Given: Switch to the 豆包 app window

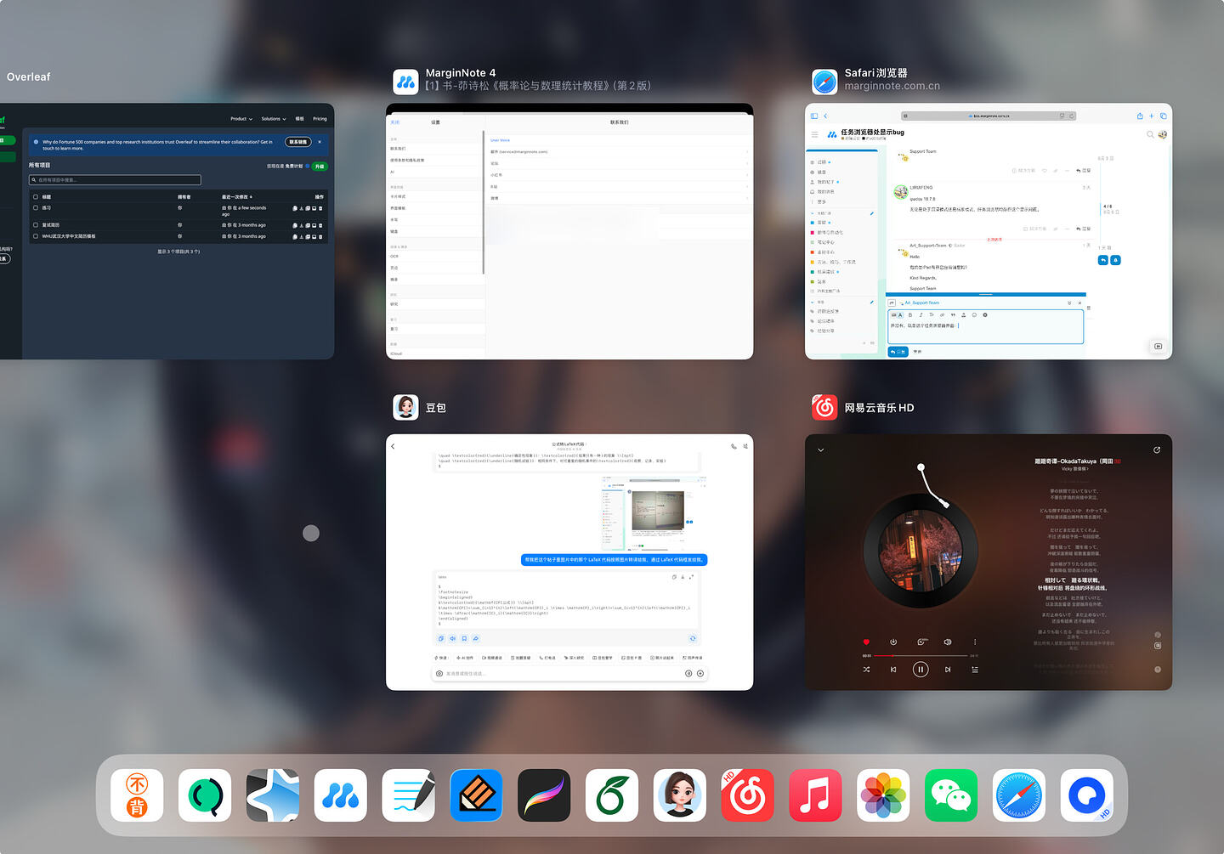Looking at the screenshot, I should point(569,562).
